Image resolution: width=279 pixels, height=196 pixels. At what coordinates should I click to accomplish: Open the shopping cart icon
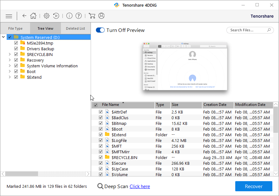pos(92,16)
